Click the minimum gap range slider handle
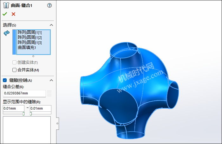Image resolution: width=222 pixels, height=144 pixels. tap(23, 113)
